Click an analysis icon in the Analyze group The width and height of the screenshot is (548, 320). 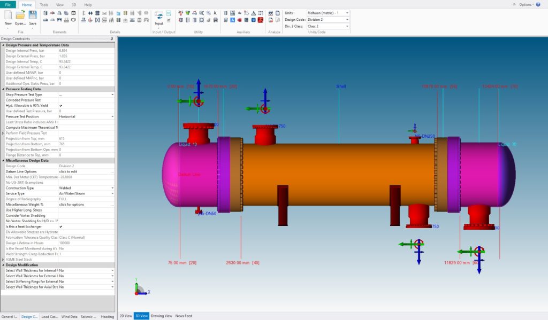(x=271, y=13)
